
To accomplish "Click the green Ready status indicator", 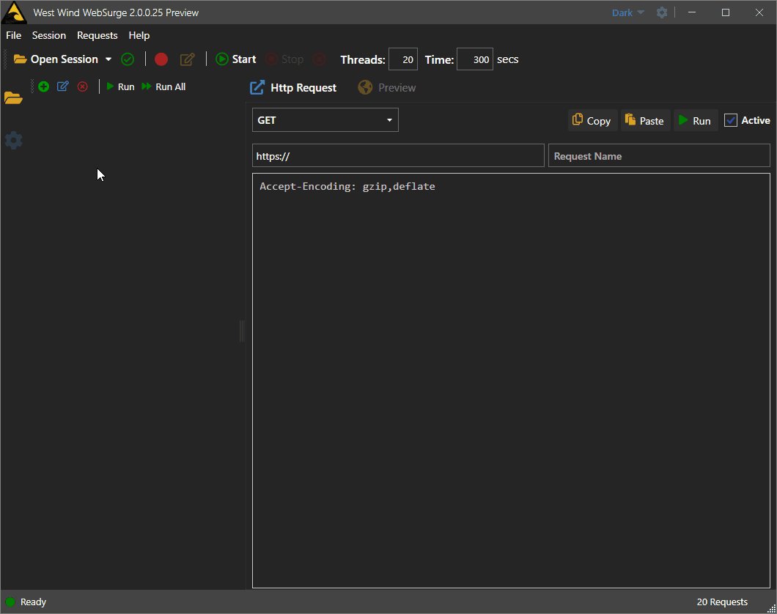I will (10, 602).
